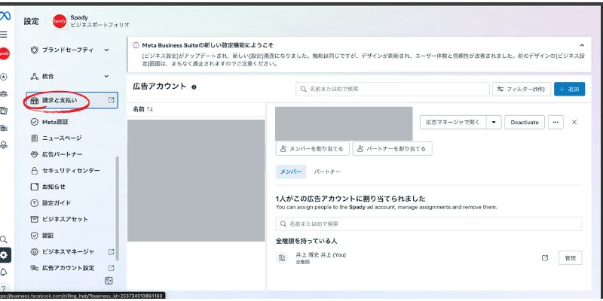Open 請求と支払い menu item

coord(72,100)
